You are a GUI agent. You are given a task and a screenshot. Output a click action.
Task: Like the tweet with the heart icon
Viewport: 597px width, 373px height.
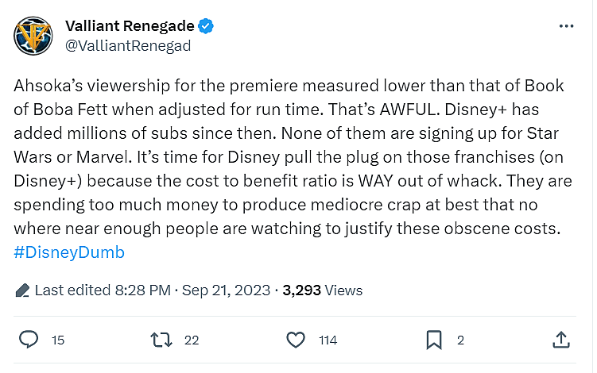pos(296,340)
